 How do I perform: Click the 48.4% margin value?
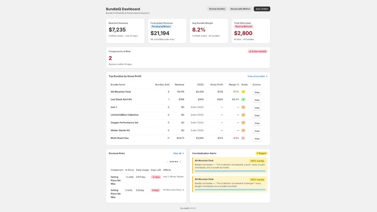pyautogui.click(x=235, y=99)
